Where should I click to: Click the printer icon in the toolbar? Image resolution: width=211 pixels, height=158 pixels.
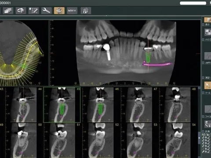click(x=21, y=11)
